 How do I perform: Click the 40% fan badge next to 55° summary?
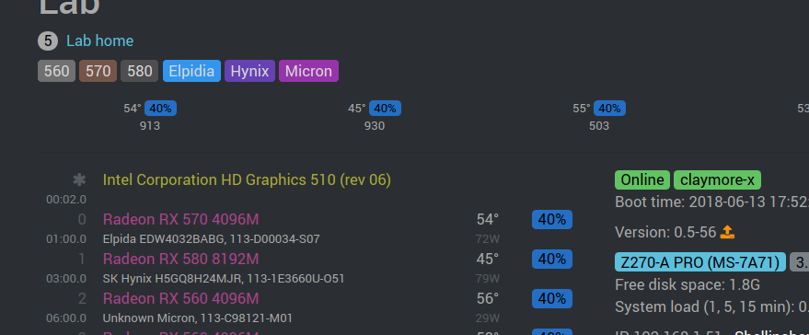pyautogui.click(x=610, y=109)
